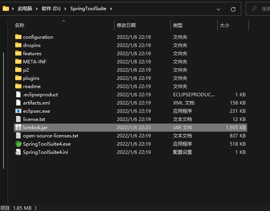Expand the chevron after SpringToolSuite breadcrumb
The image size is (270, 211).
point(111,9)
